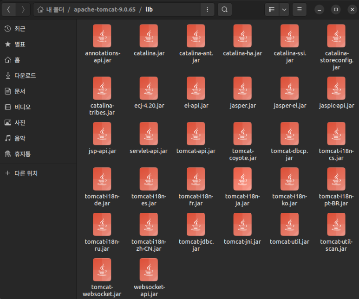Select the jaspic-api.jar file icon

[336, 88]
